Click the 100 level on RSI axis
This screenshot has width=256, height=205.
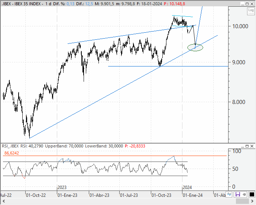point(237,151)
